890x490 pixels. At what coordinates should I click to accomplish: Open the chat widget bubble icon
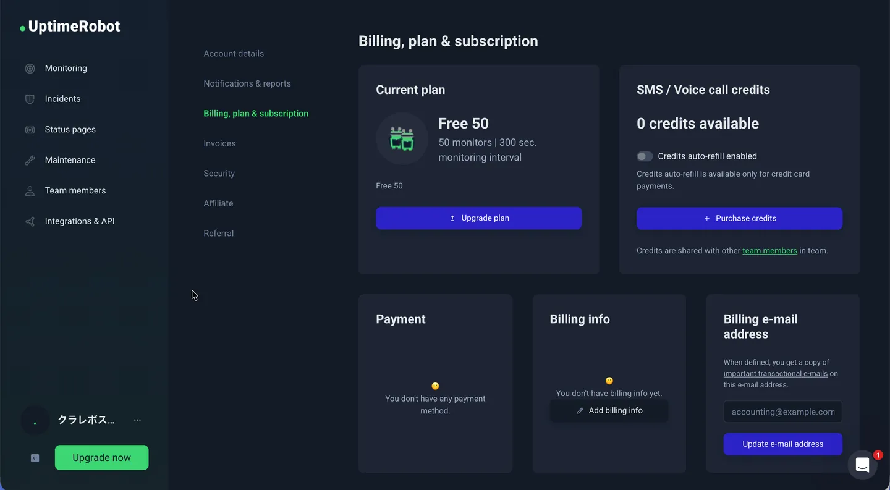pyautogui.click(x=863, y=465)
